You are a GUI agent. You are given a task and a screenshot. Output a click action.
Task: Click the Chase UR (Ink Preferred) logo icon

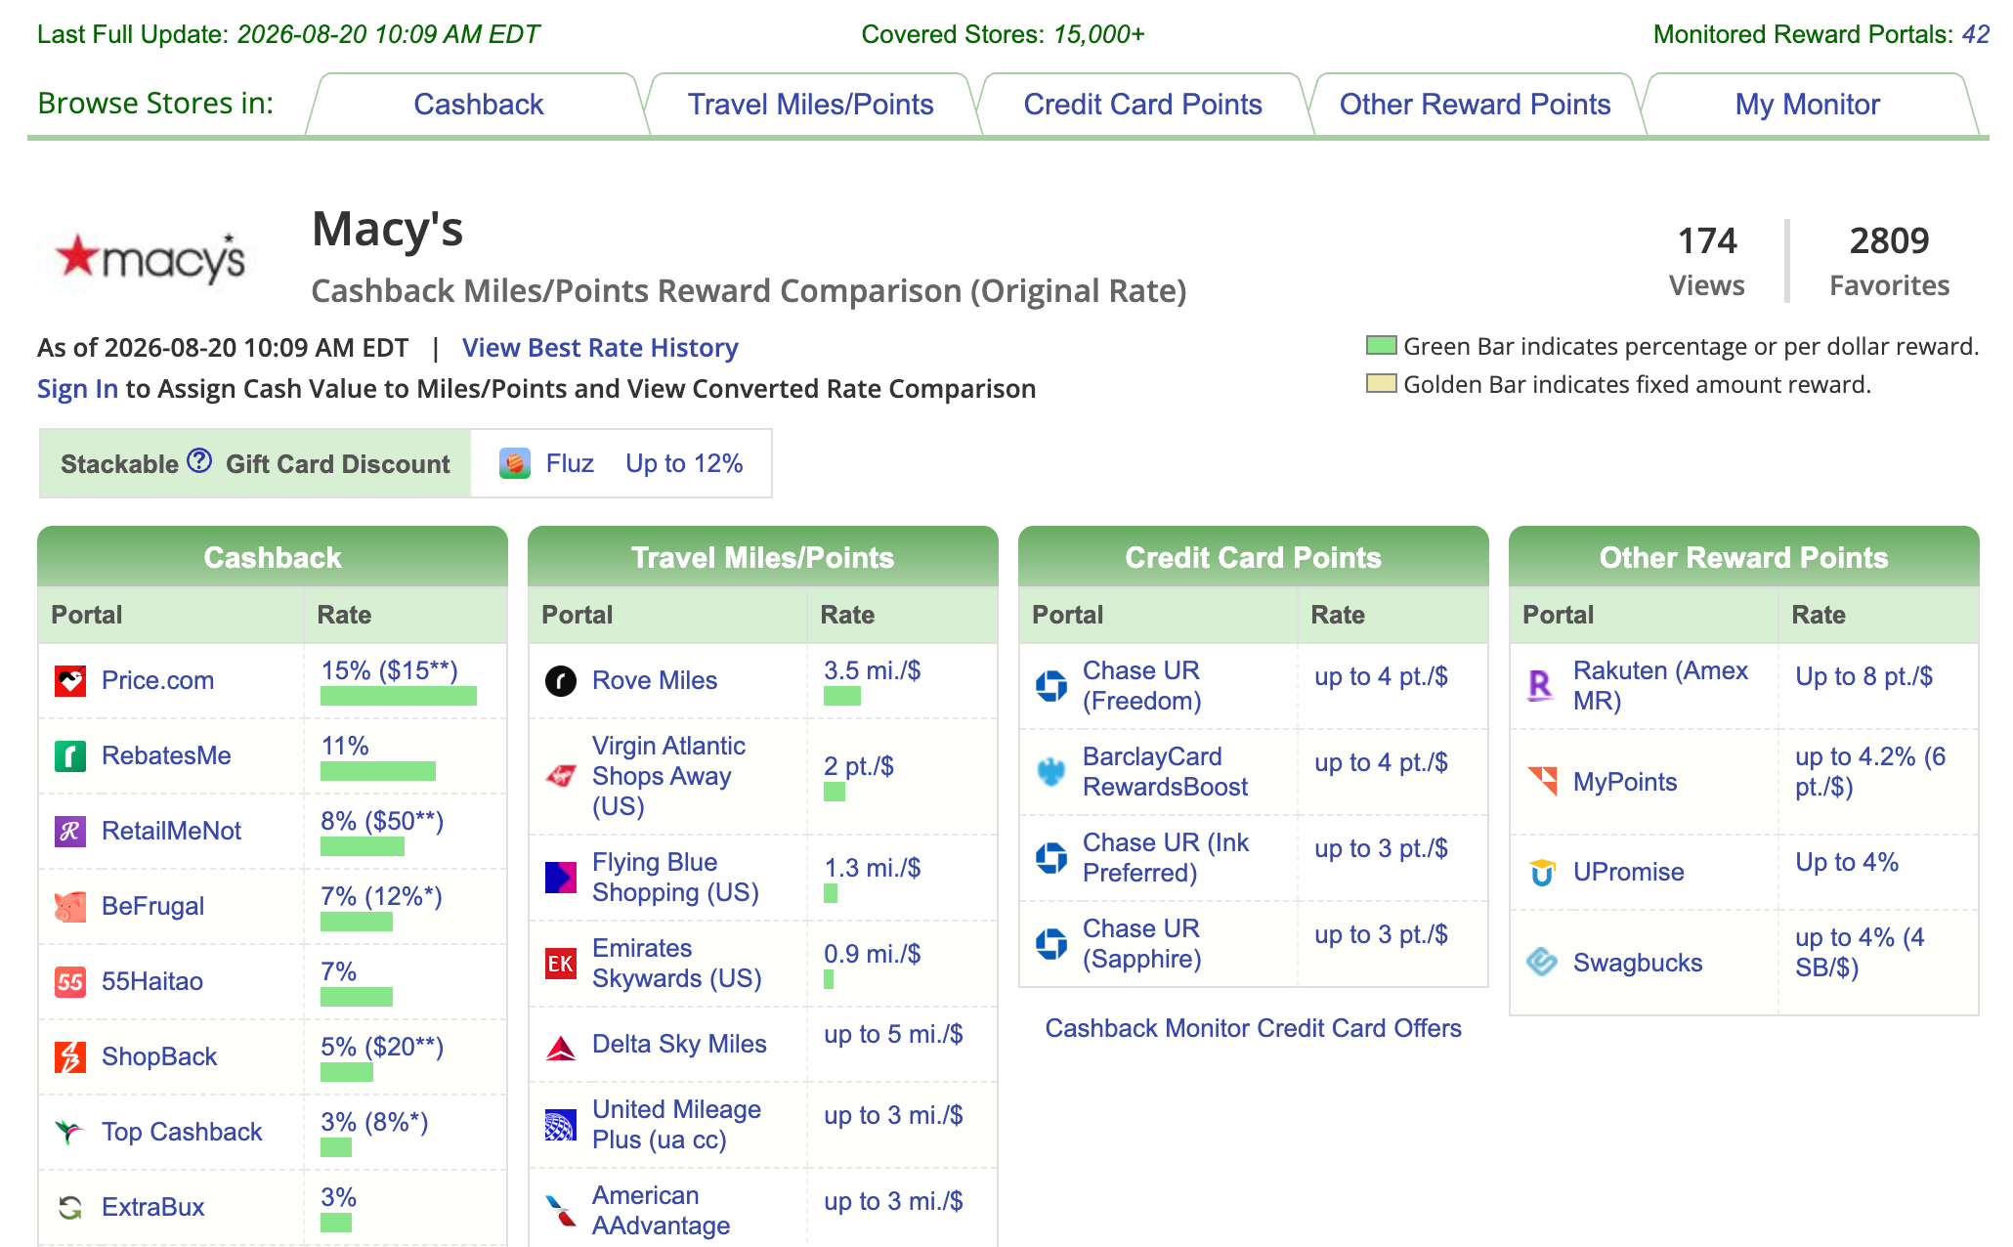click(1051, 858)
